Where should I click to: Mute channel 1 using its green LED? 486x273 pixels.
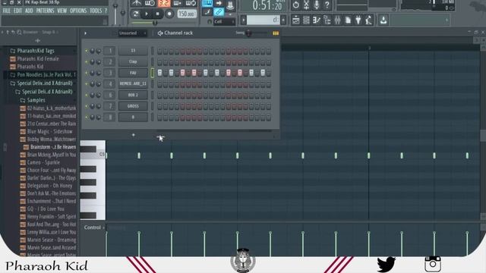tap(86, 51)
